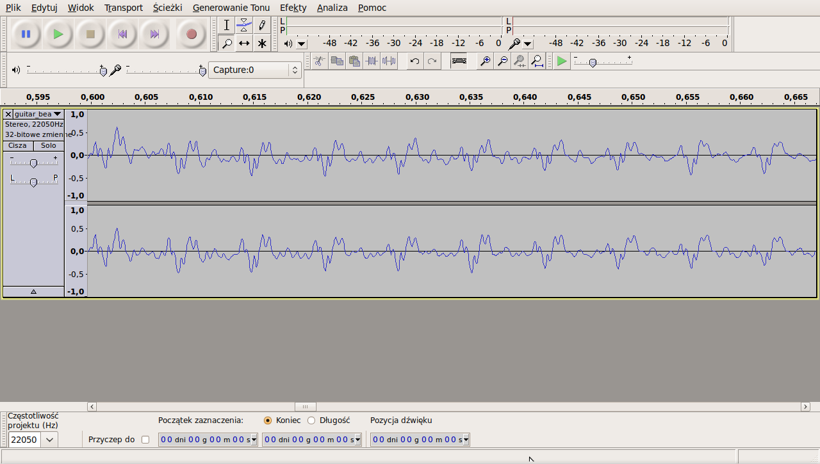Mute the track with Cisza button
This screenshot has height=464, width=820.
[18, 145]
